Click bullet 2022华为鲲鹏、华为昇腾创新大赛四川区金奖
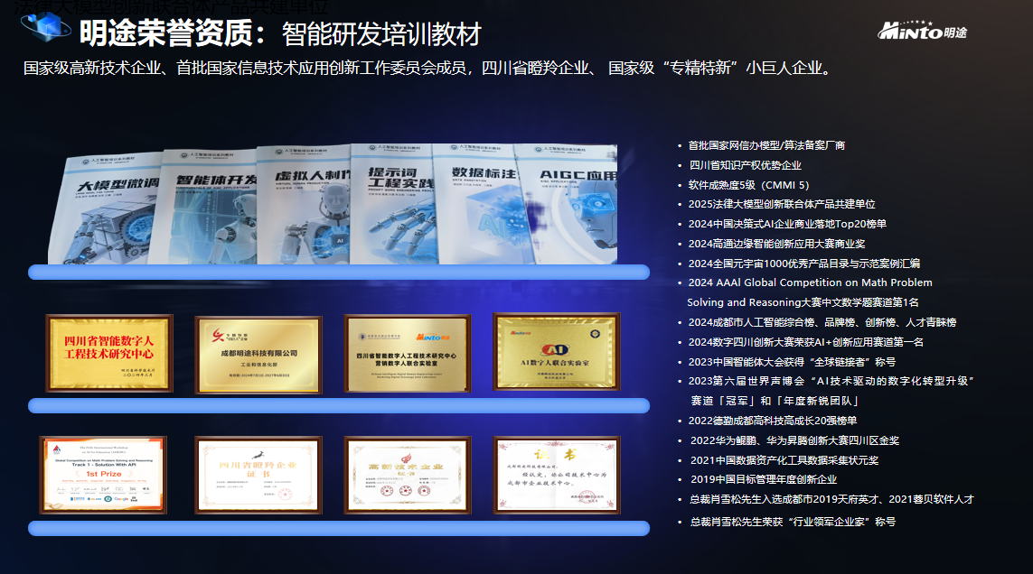Screen dimensions: 1033x574 pyautogui.click(x=794, y=440)
